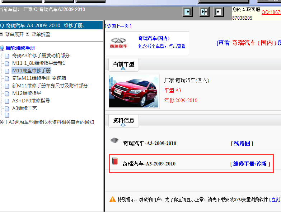Click text 厂家:奇瑞汽车(国内)

click(187, 80)
